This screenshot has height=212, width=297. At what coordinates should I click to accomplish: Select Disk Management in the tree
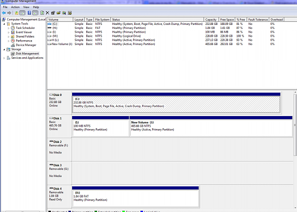point(27,53)
